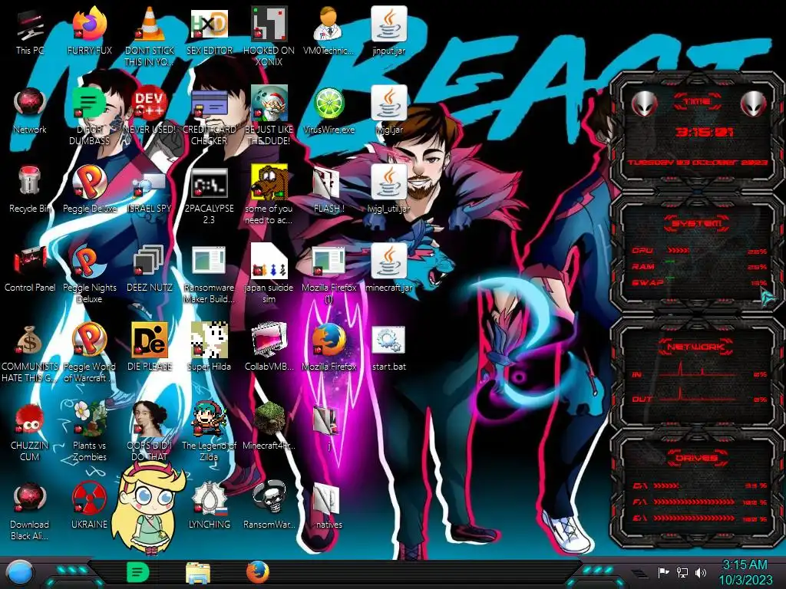Open File Explorer from the taskbar
Viewport: 786px width, 589px height.
pos(198,573)
